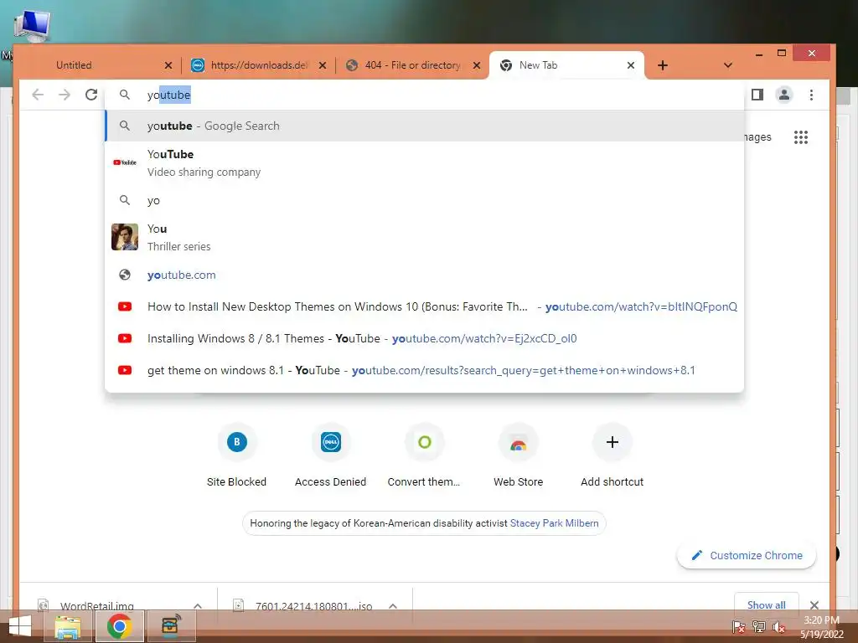
Task: Open the Windows Start button
Action: tap(20, 626)
